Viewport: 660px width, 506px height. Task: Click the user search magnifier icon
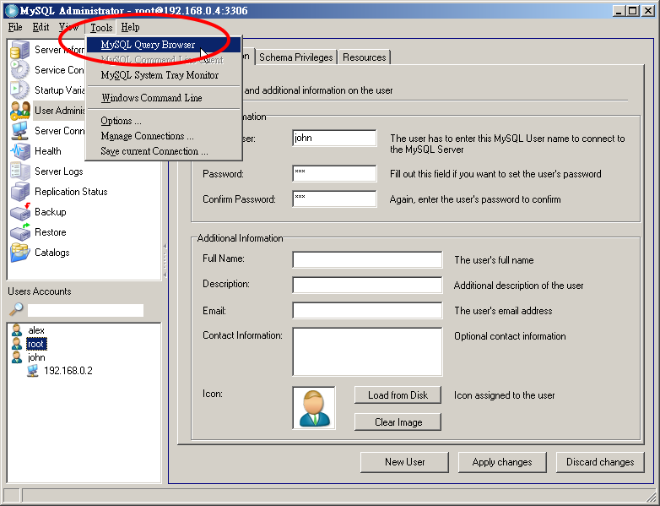point(16,310)
